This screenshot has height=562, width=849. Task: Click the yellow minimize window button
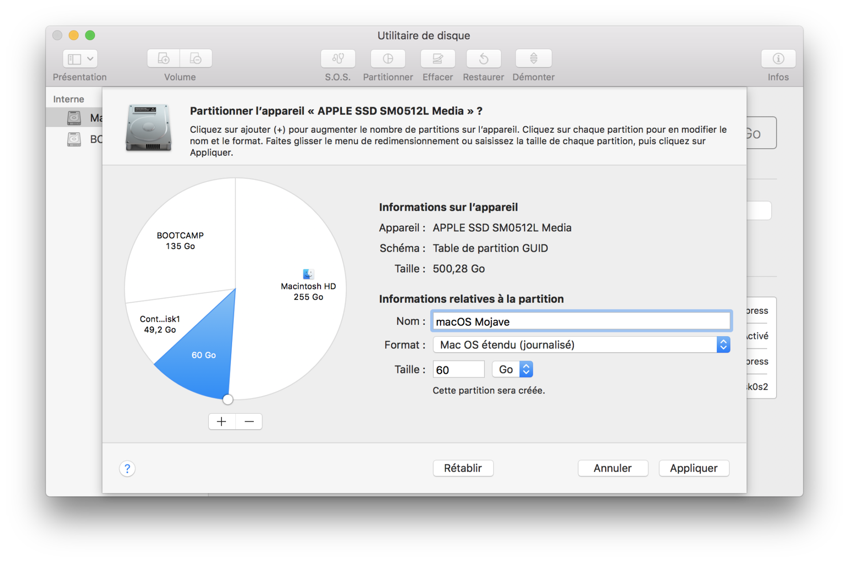pos(74,35)
